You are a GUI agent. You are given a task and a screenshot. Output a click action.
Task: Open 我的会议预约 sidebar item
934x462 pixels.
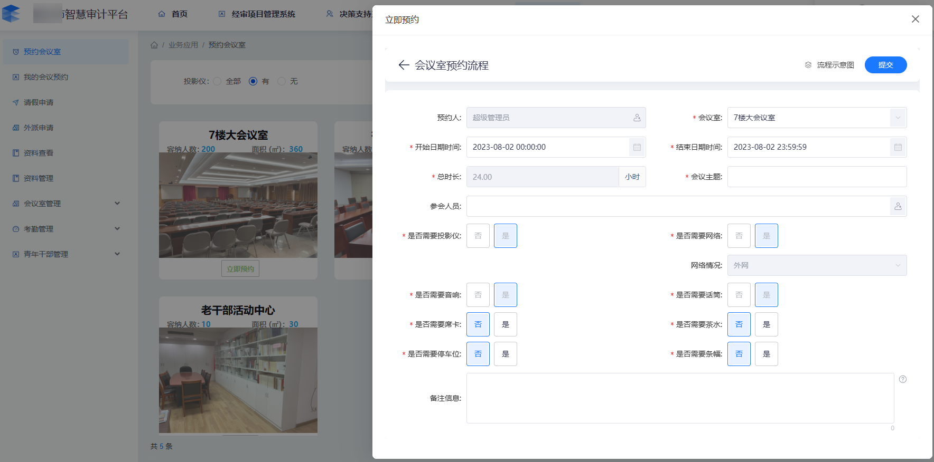point(66,77)
